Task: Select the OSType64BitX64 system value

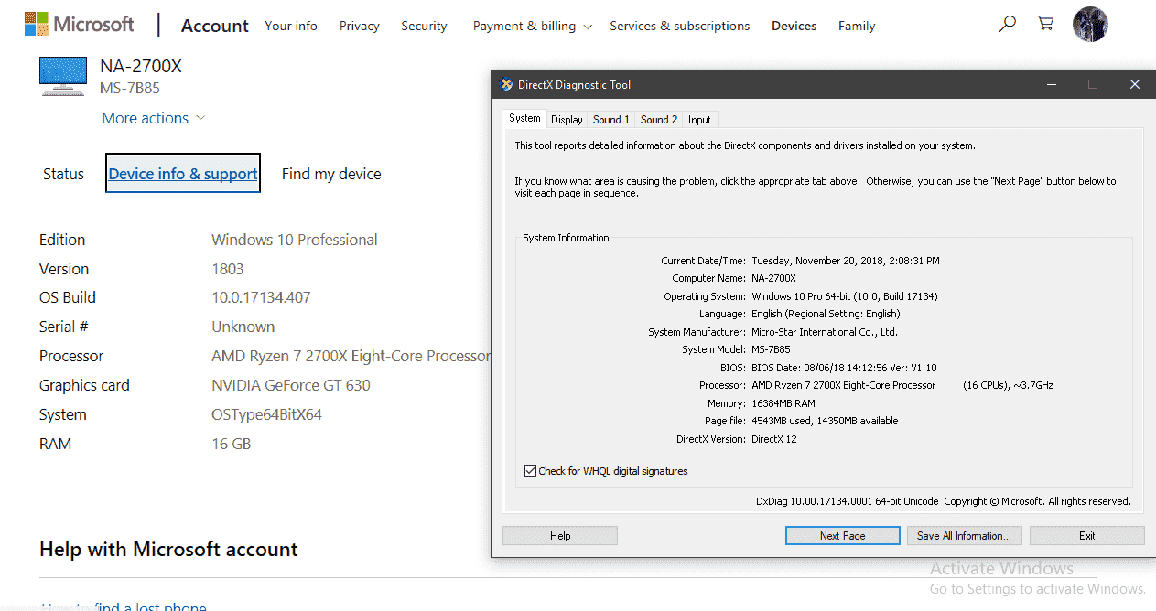Action: 266,414
